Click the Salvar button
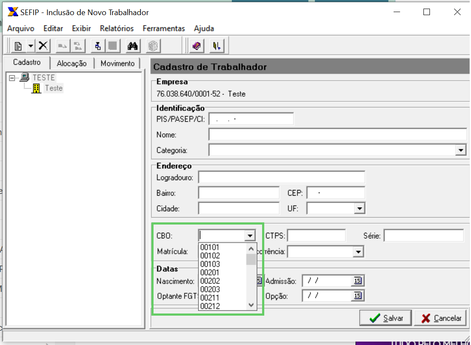 click(386, 318)
